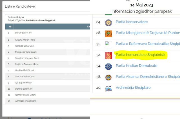This screenshot has height=119, width=180.
Task: Click list number 24. beside Partia Konservatore
Action: tap(98, 22)
